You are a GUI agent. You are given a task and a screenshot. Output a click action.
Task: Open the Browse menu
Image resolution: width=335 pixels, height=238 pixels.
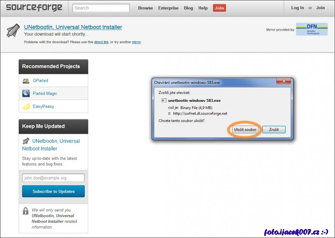coord(145,8)
